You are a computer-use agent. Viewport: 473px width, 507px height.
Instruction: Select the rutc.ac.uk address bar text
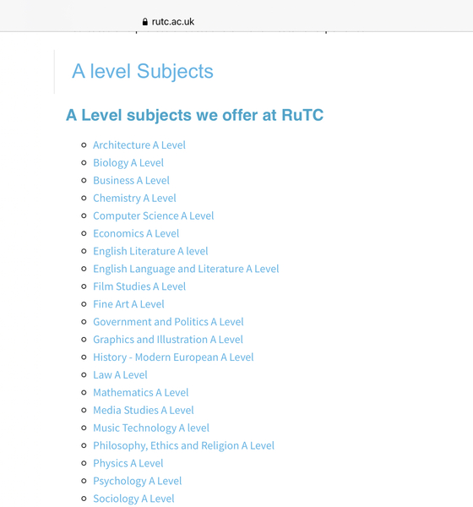pyautogui.click(x=173, y=22)
